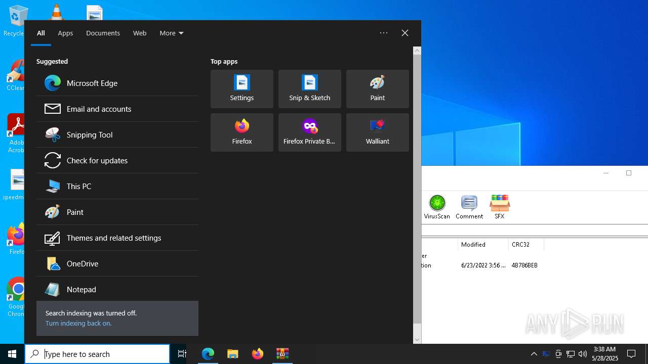
Task: Click Turn indexing back on link
Action: [78, 323]
